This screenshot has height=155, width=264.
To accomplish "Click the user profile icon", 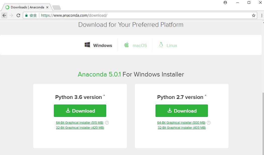I will [x=225, y=3].
